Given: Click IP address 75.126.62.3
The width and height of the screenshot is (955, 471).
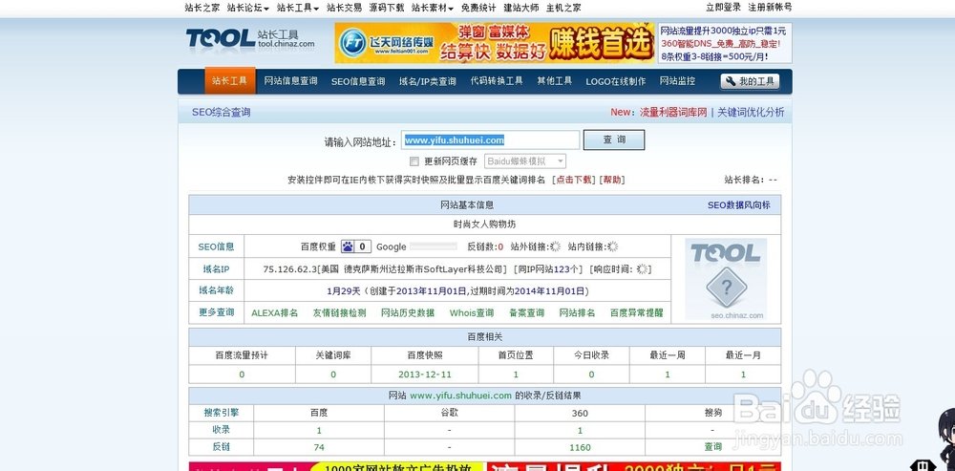Looking at the screenshot, I should tap(290, 269).
